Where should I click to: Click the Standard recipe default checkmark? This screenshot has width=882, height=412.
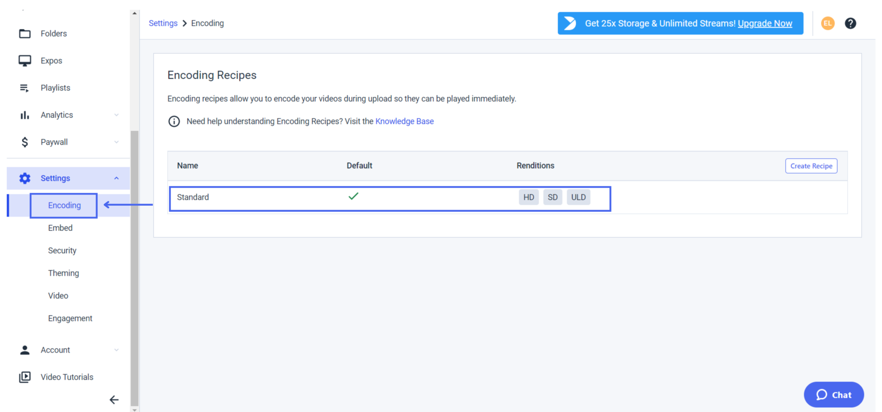pyautogui.click(x=354, y=196)
